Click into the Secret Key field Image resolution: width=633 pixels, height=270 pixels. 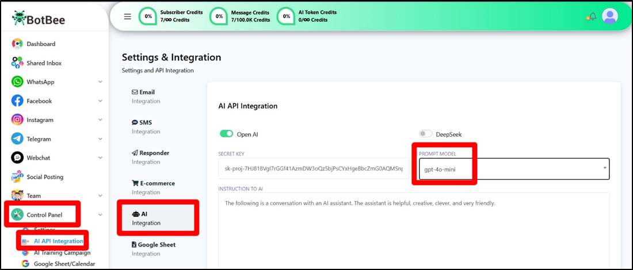[x=313, y=169]
